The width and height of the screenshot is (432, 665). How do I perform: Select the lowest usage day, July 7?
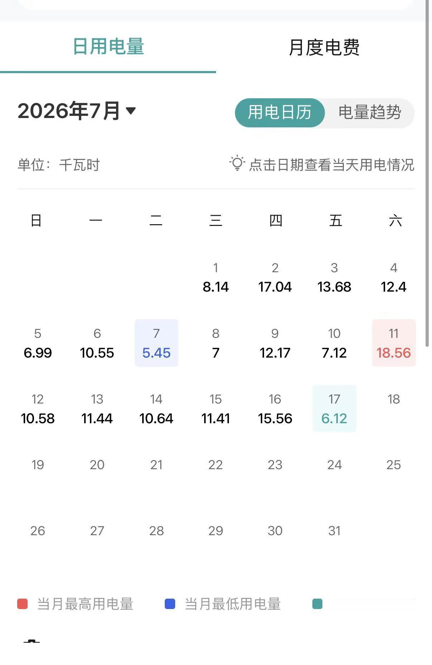(157, 343)
